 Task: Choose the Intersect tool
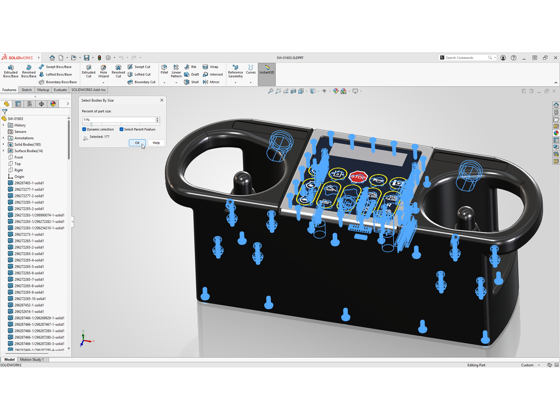(213, 74)
